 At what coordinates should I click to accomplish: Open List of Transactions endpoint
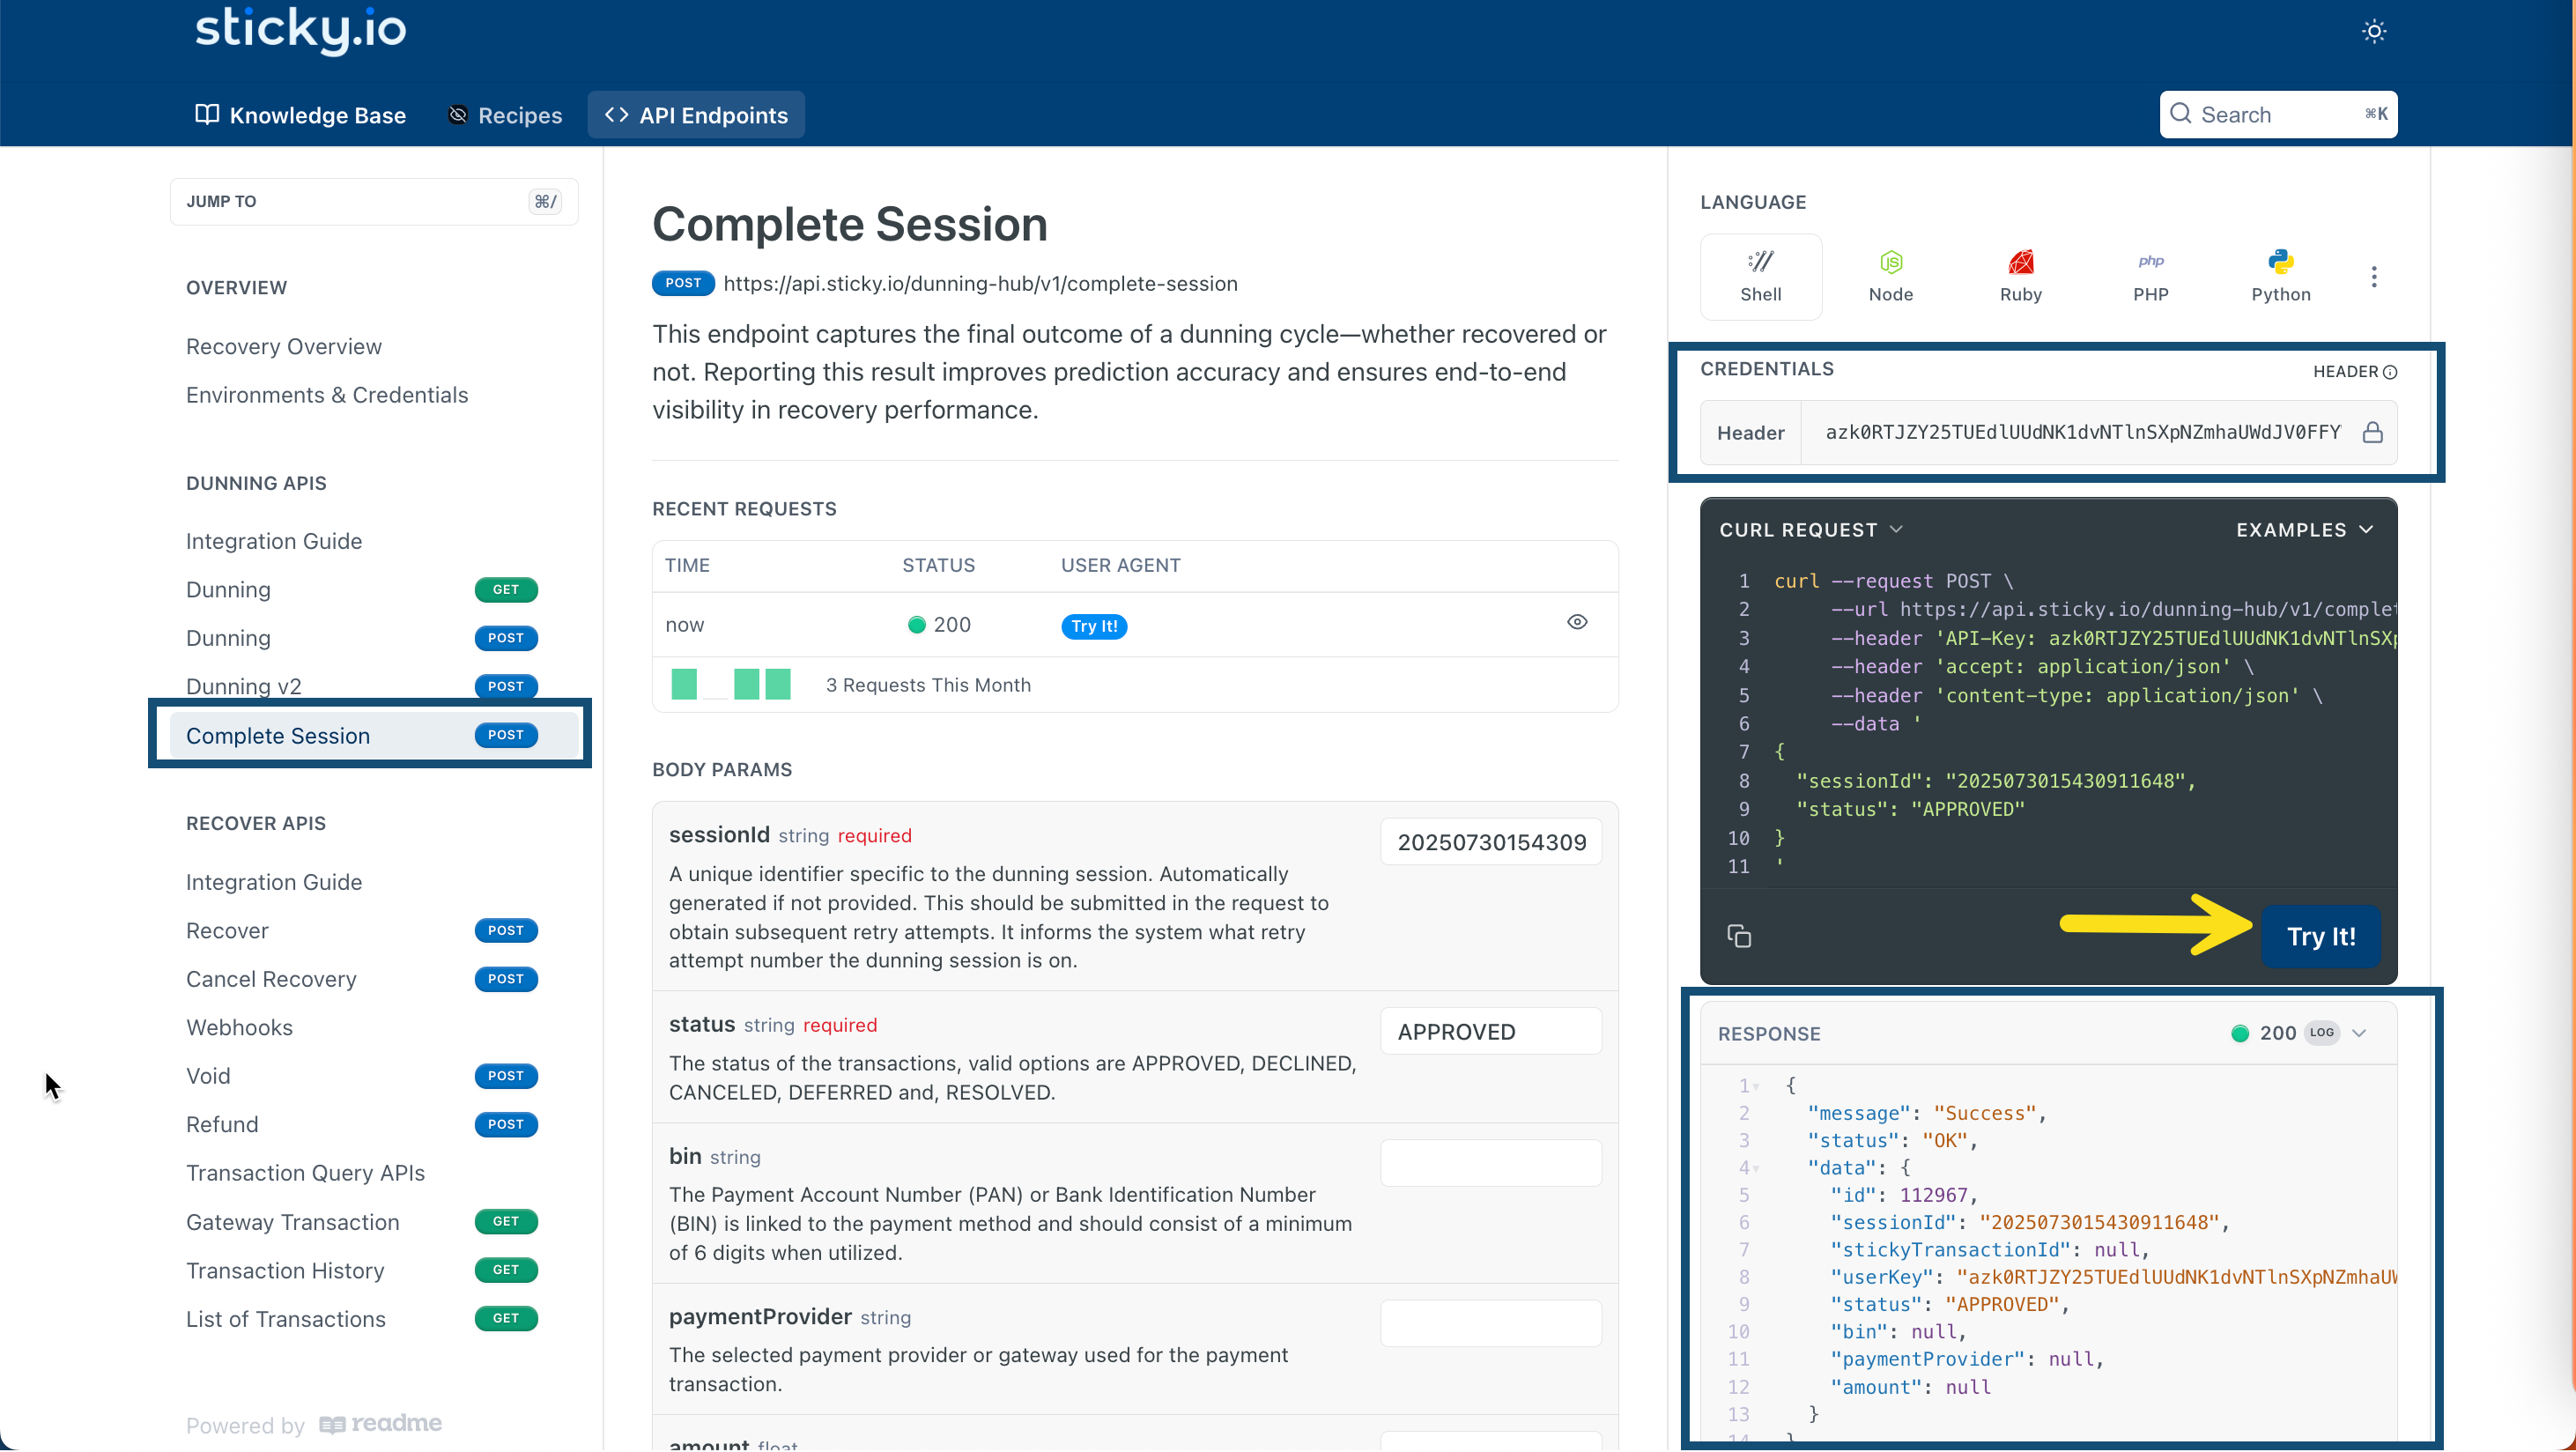[x=362, y=1319]
